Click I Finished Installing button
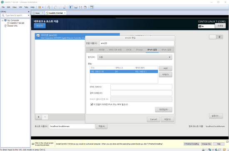 pyautogui.click(x=192, y=144)
